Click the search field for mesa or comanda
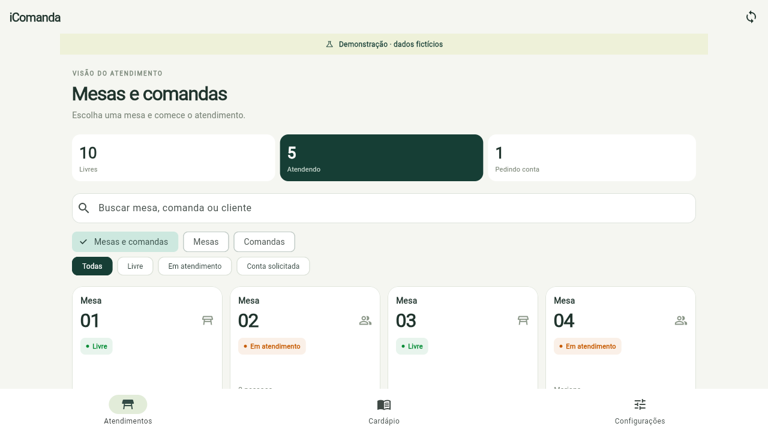 [x=384, y=208]
